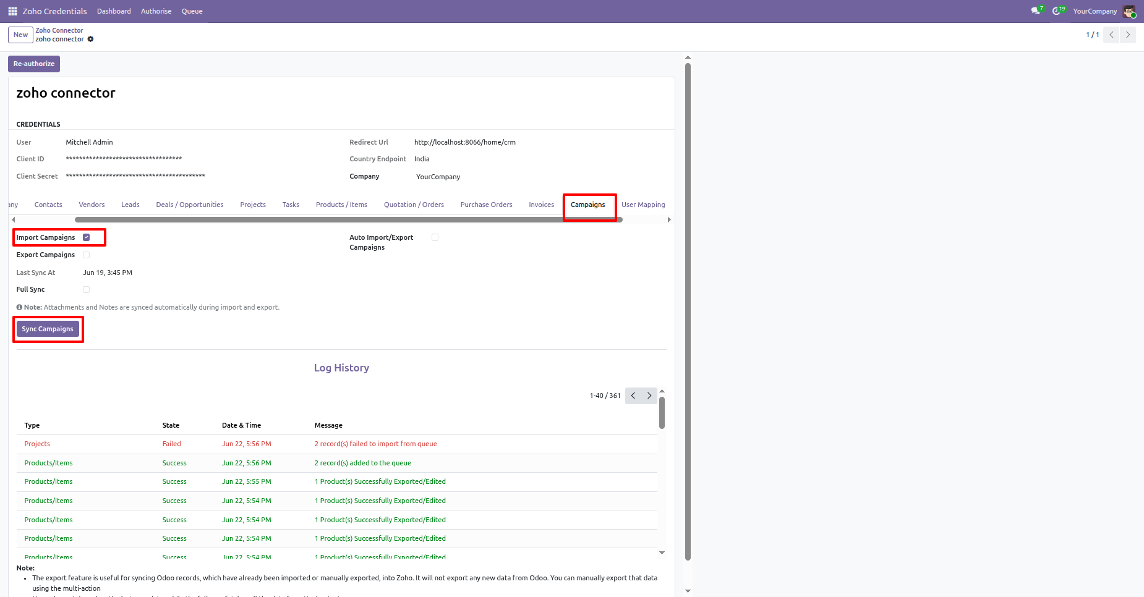1144x597 pixels.
Task: Click the Zoho Credentials app title
Action: point(54,11)
